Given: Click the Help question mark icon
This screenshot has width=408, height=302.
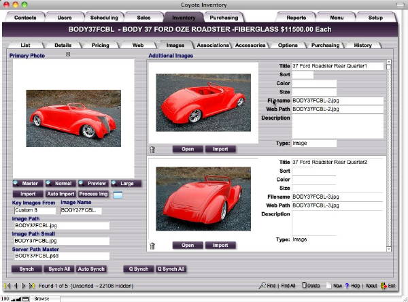Looking at the screenshot, I should pos(347,286).
